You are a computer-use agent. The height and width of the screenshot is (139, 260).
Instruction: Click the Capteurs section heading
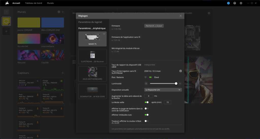coord(23,73)
